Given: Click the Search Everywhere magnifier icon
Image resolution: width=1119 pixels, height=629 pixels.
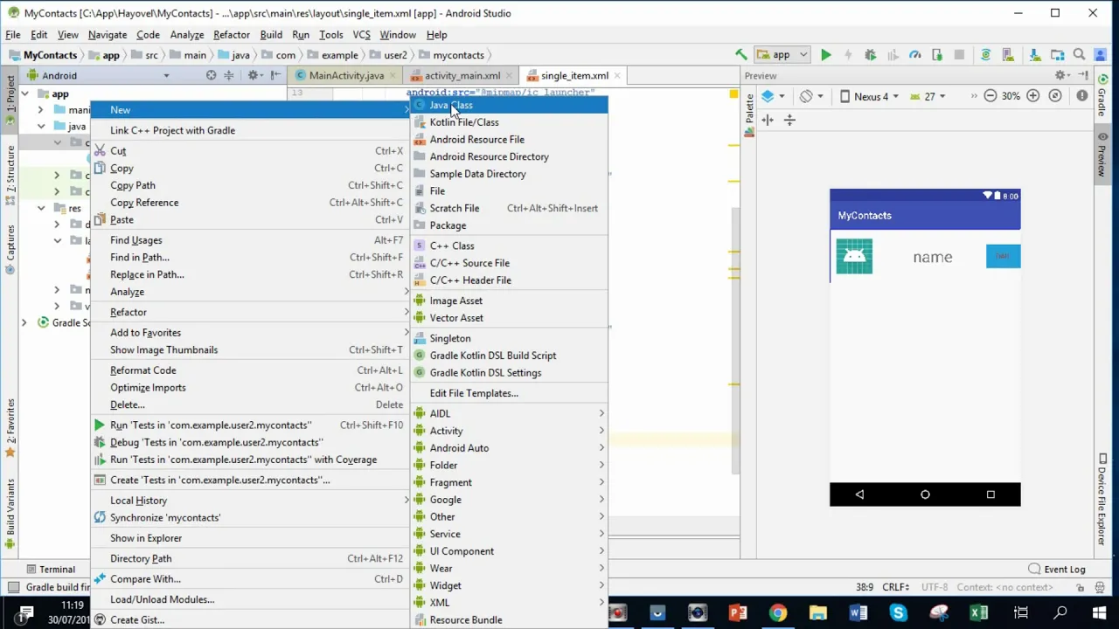Looking at the screenshot, I should pos(1079,54).
